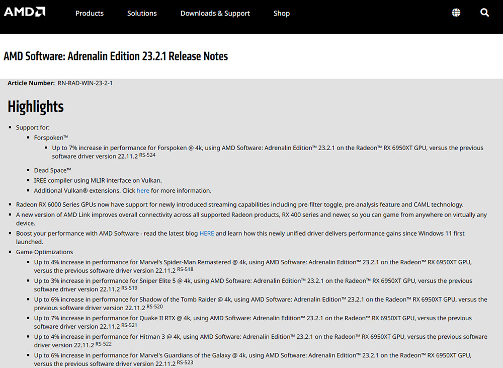Viewport: 503px width, 368px height.
Task: Open the Solutions menu
Action: pyautogui.click(x=142, y=13)
